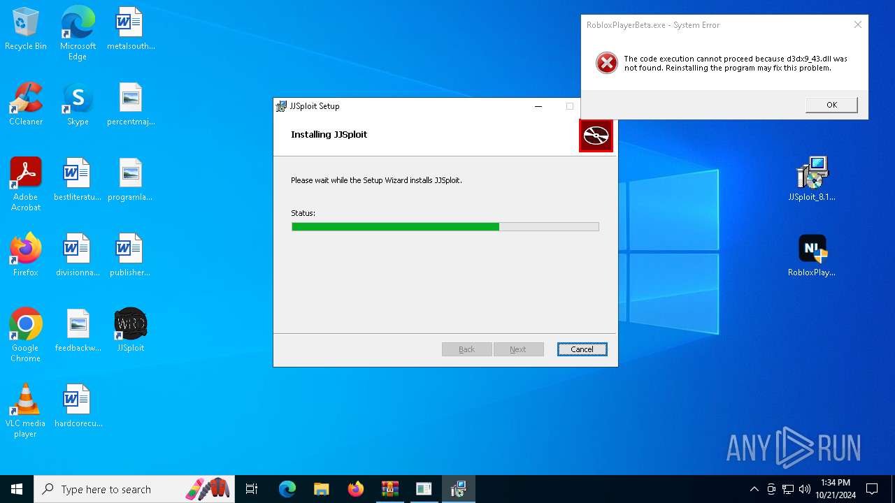895x503 pixels.
Task: Click the JJSploit Setup title bar icon
Action: click(x=281, y=106)
